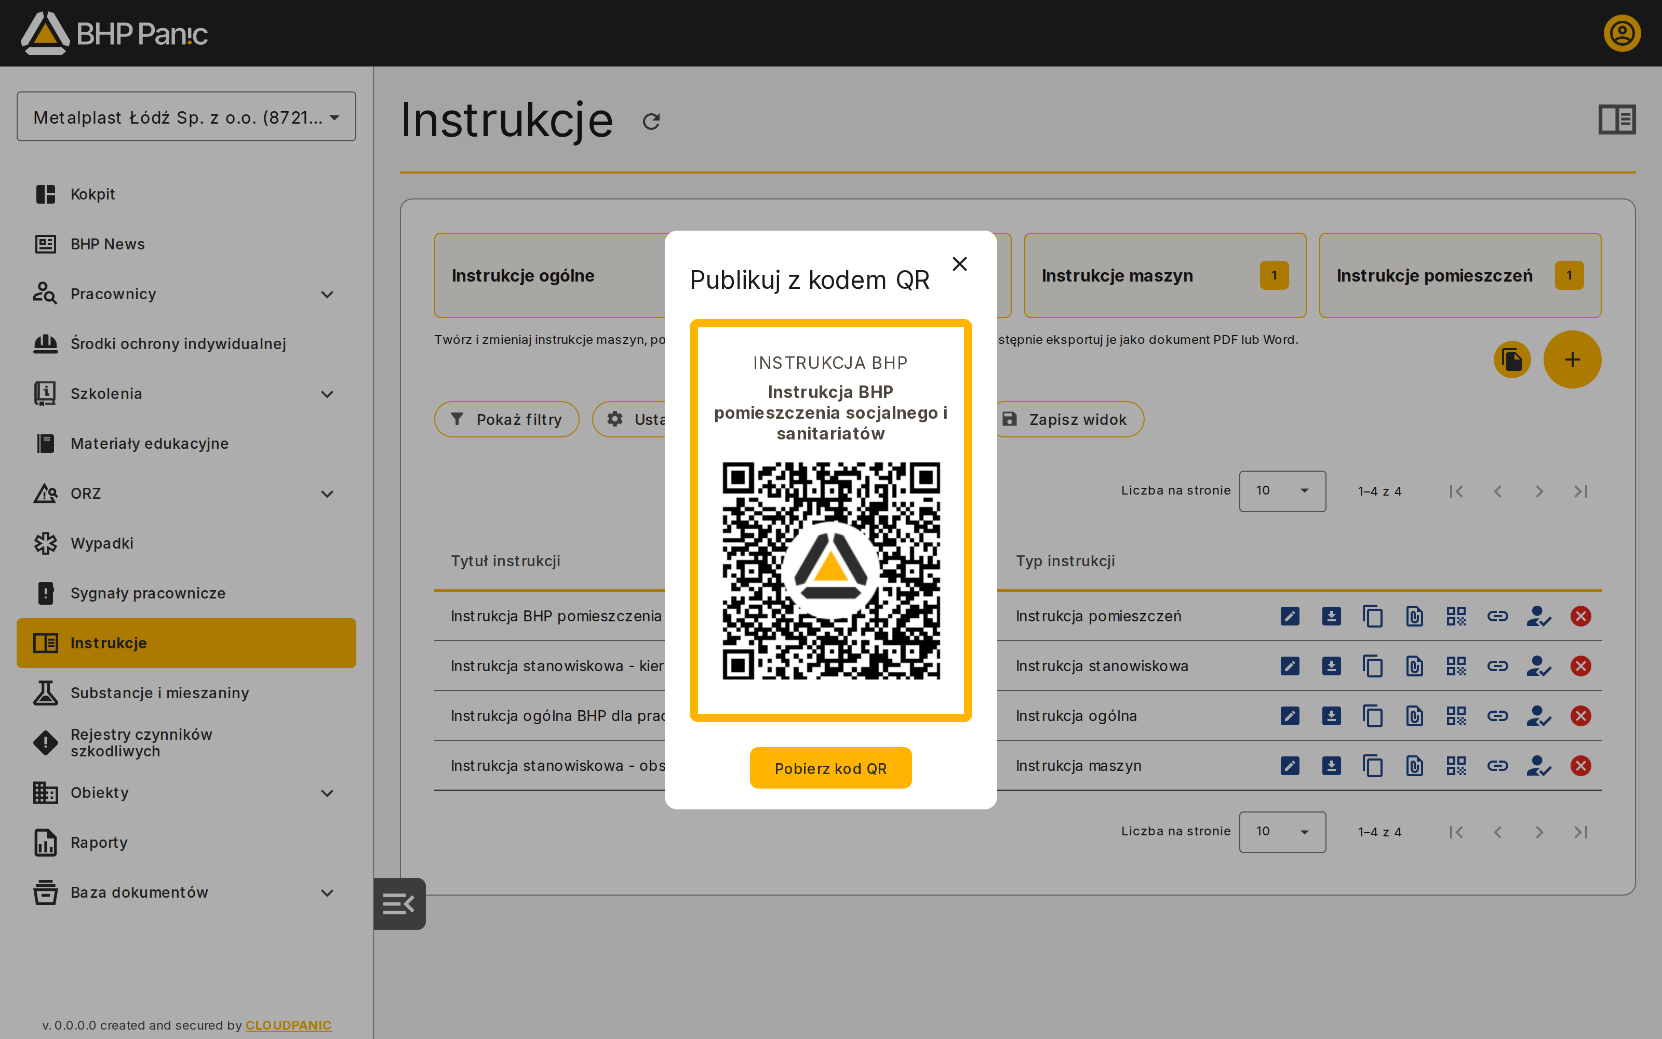Click the BHP Panic logo
The height and width of the screenshot is (1039, 1662).
[115, 33]
